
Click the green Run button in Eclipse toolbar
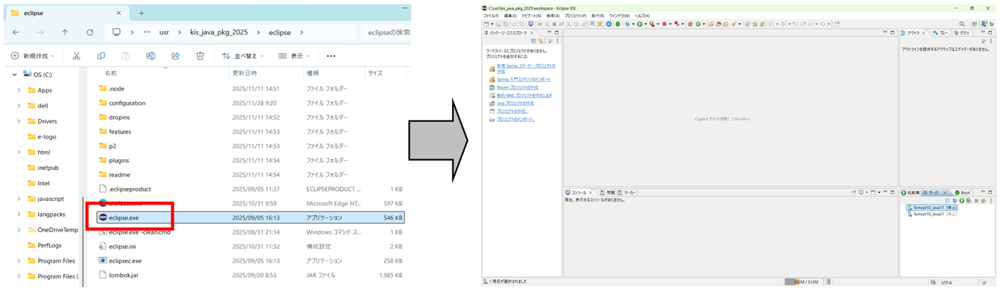[639, 24]
